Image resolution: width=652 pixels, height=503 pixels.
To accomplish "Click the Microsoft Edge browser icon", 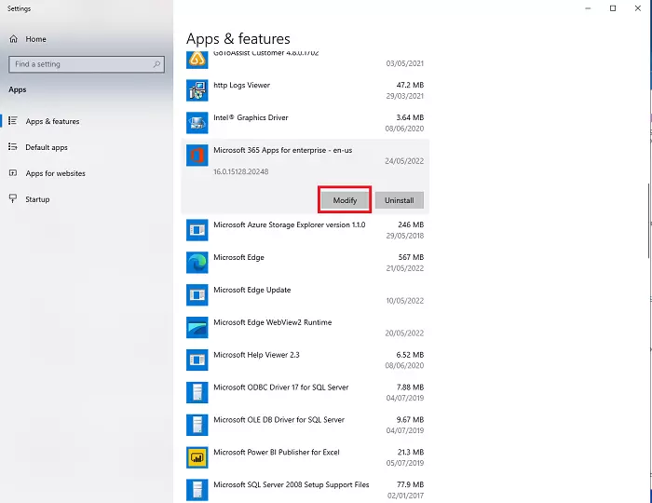I will tap(197, 263).
